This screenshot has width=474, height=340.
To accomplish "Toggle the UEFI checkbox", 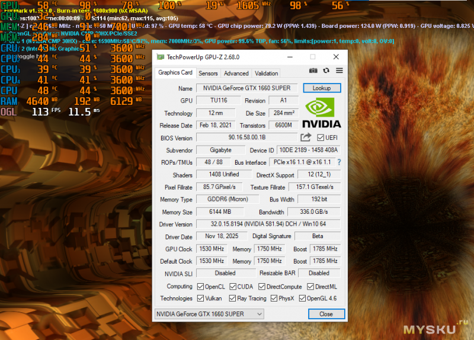I will click(x=321, y=137).
